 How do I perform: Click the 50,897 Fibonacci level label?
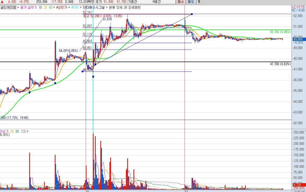pos(87,26)
